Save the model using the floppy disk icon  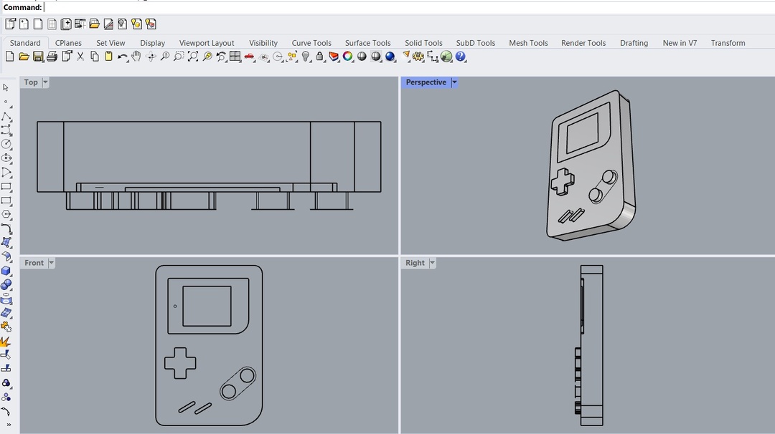37,57
